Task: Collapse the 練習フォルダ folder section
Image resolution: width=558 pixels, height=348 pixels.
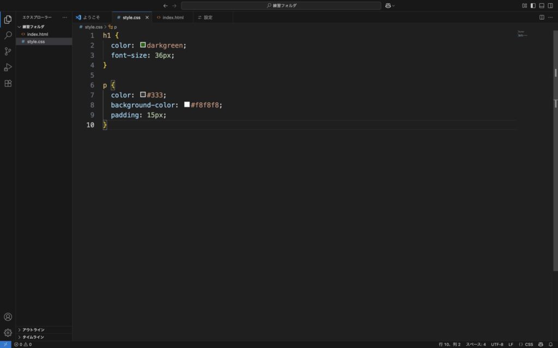Action: pyautogui.click(x=44, y=27)
